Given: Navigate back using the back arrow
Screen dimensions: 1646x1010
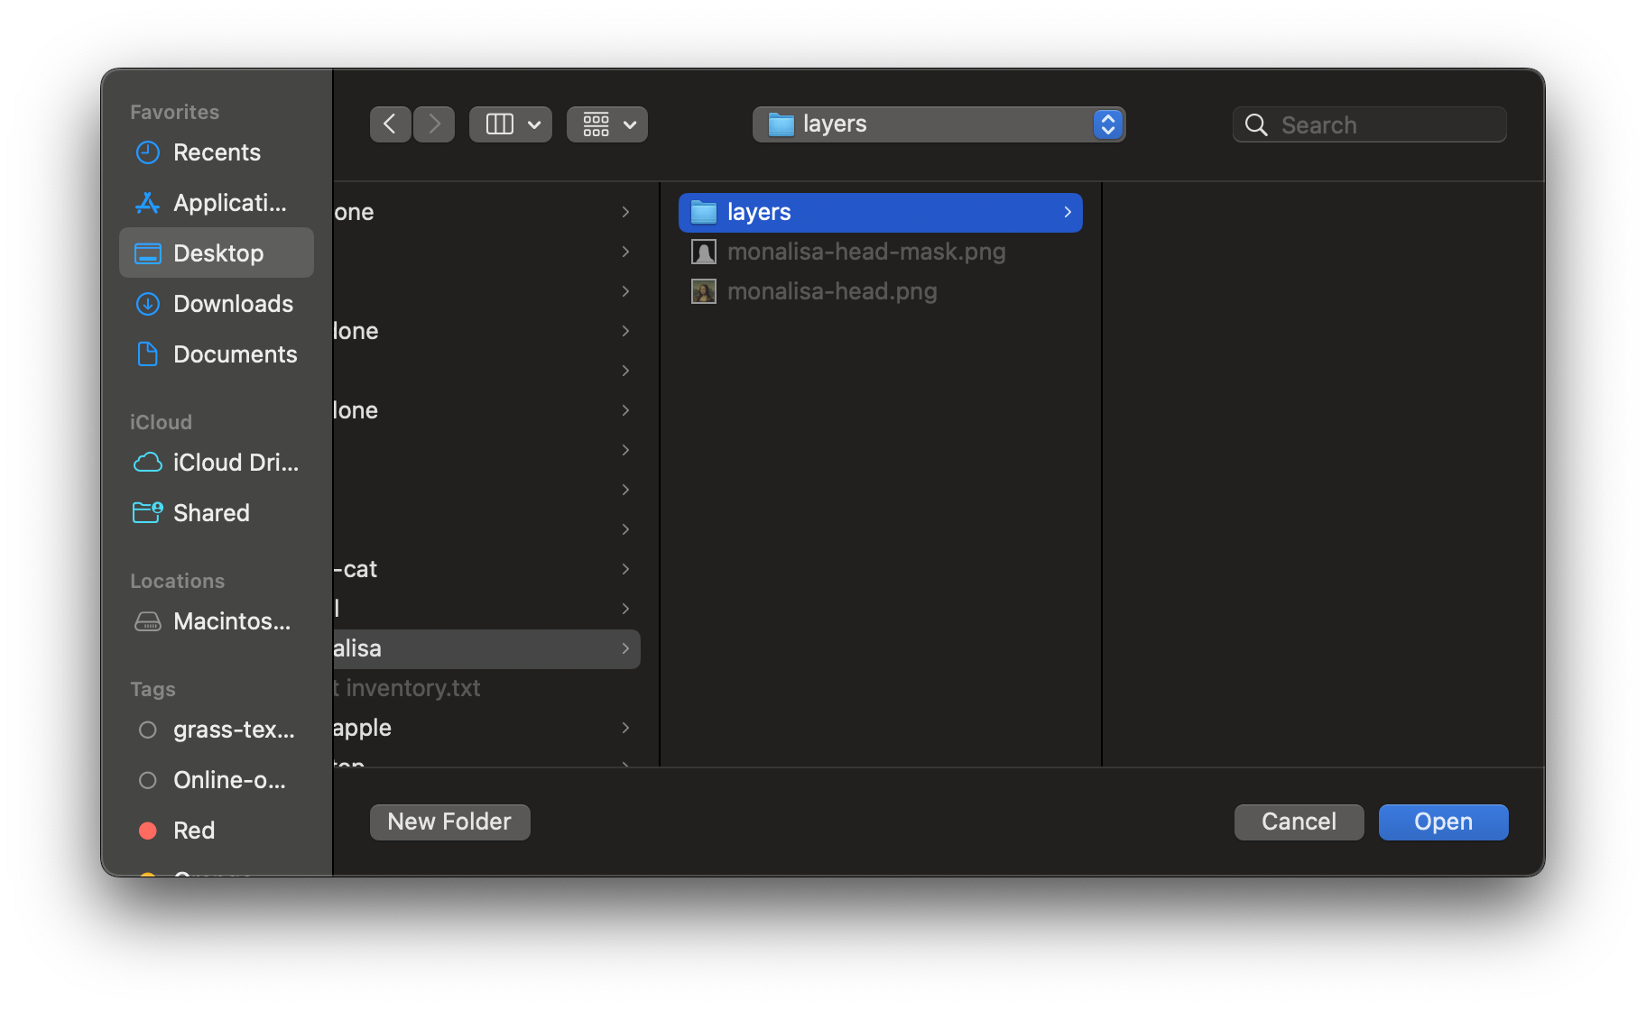Looking at the screenshot, I should tap(390, 124).
